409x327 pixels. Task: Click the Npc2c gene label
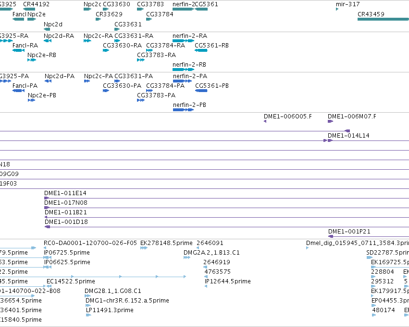[92, 4]
